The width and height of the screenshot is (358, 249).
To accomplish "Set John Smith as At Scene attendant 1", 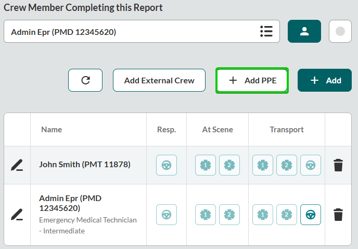I will (x=206, y=165).
